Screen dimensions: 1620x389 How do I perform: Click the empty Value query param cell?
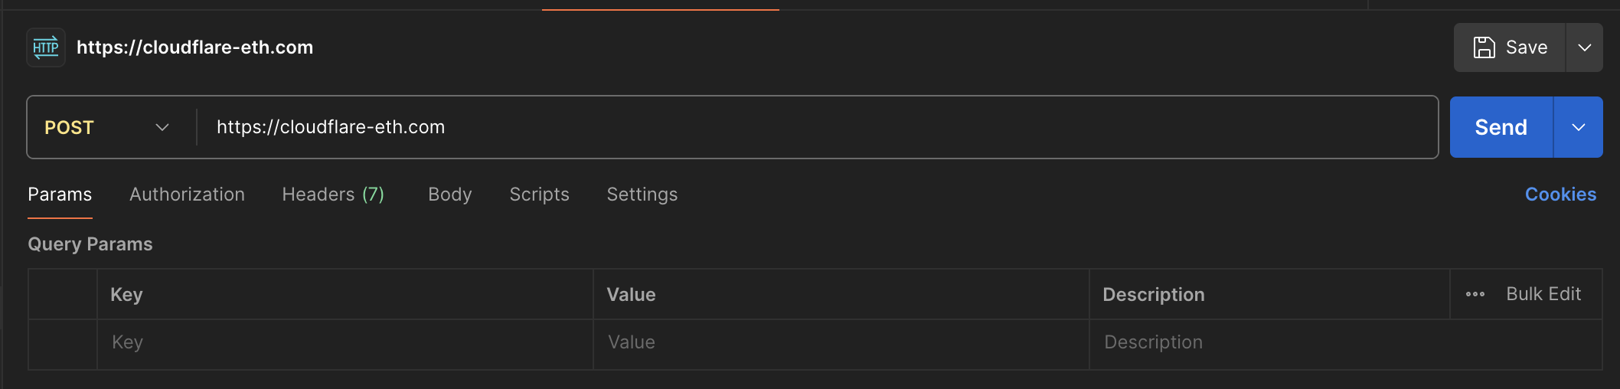click(841, 342)
